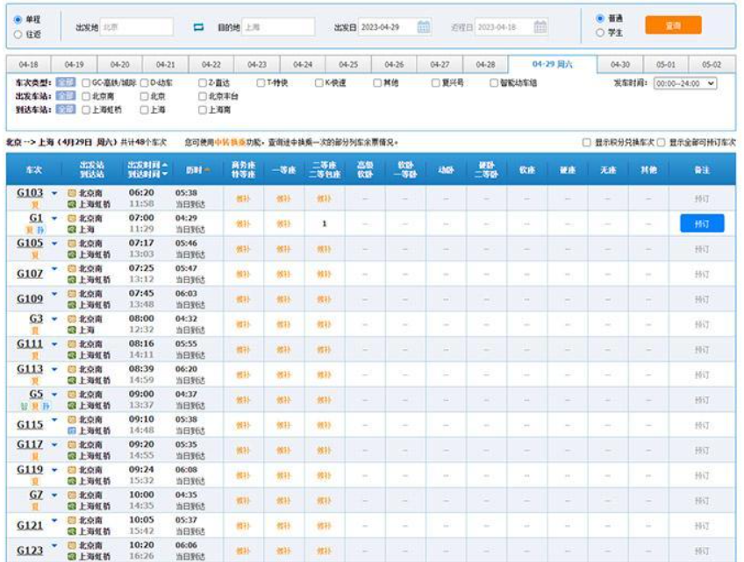The image size is (744, 562).
Task: Select the 学生 student ticket radio button
Action: point(600,32)
